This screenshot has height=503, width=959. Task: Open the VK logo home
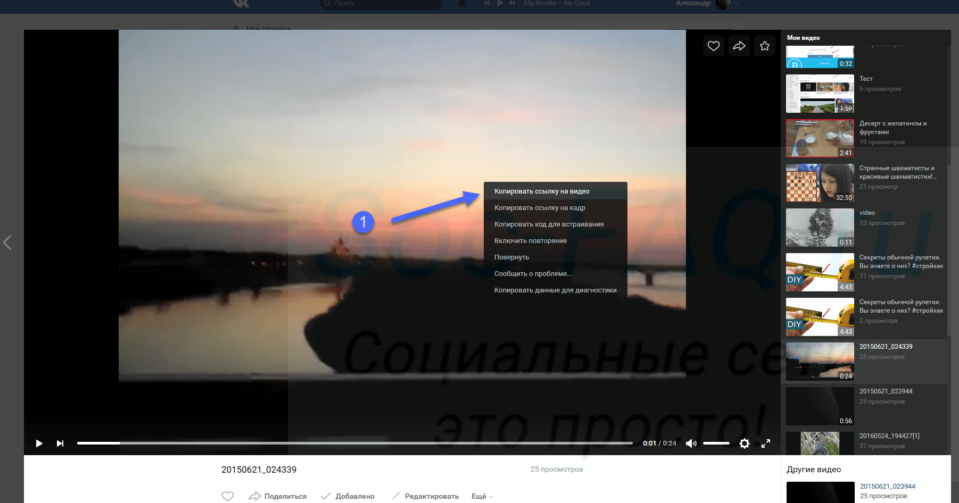[x=241, y=3]
